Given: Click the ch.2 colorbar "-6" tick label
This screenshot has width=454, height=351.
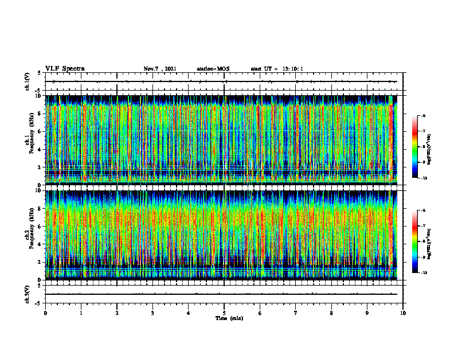Looking at the screenshot, I should click(423, 210).
